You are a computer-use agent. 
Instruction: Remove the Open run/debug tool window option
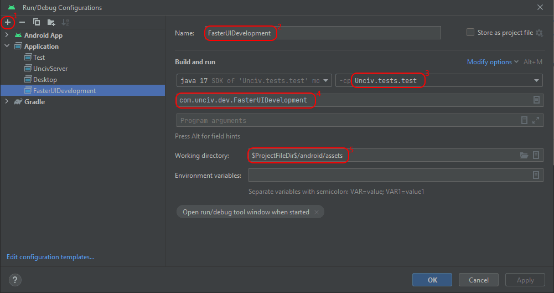[317, 212]
